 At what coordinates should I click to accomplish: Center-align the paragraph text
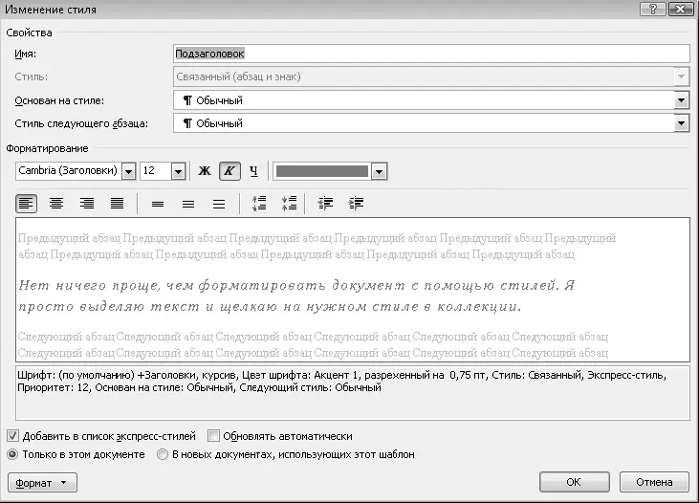coord(56,203)
